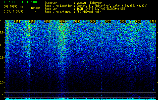Click the yellow meteor markers below 0654
This screenshot has width=158, height=100.
[63, 98]
